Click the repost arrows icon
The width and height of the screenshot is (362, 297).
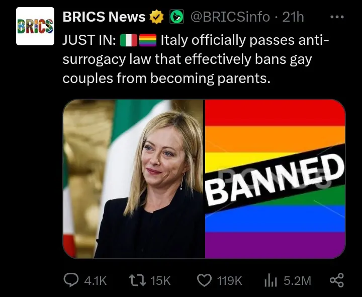(x=137, y=280)
